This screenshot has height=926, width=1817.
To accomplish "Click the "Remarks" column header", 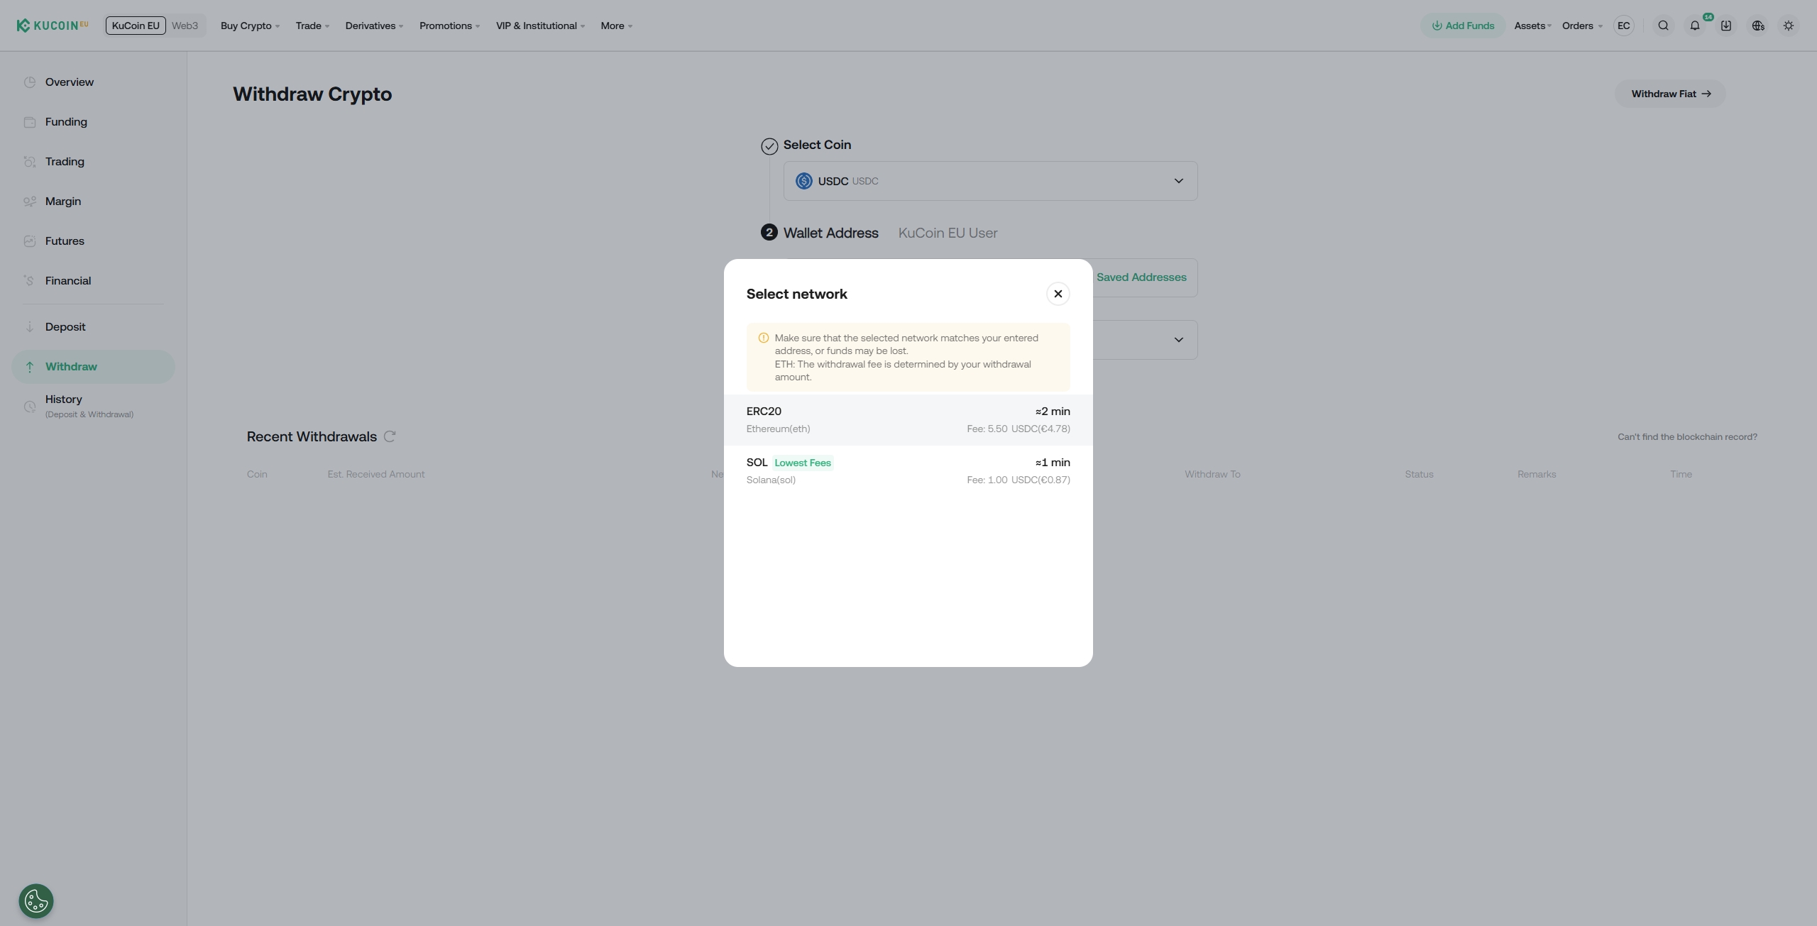I will (x=1537, y=474).
